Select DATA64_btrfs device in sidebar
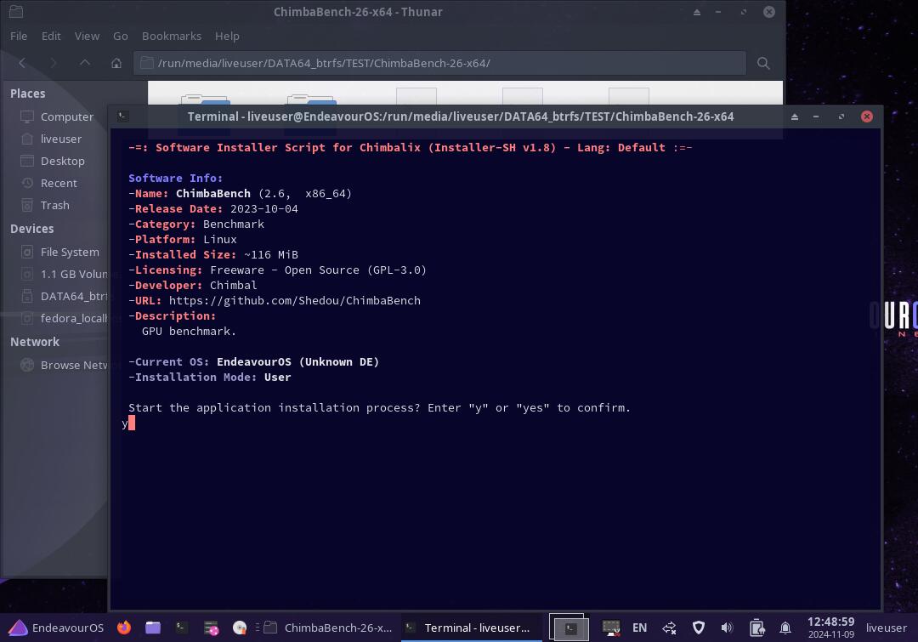This screenshot has width=918, height=642. [74, 297]
